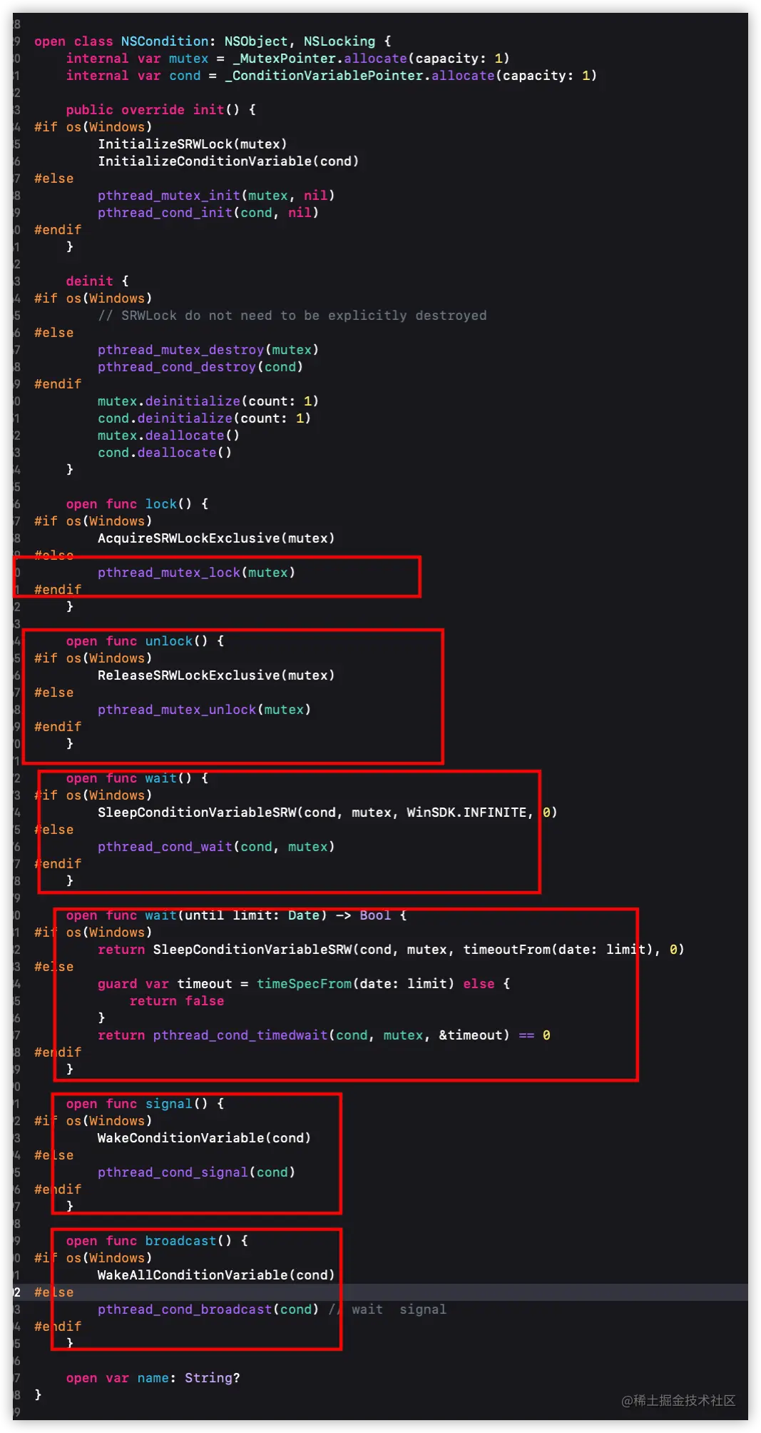
Task: Click the AcquireSRWLockExclusive(mutex) call
Action: pyautogui.click(x=216, y=538)
